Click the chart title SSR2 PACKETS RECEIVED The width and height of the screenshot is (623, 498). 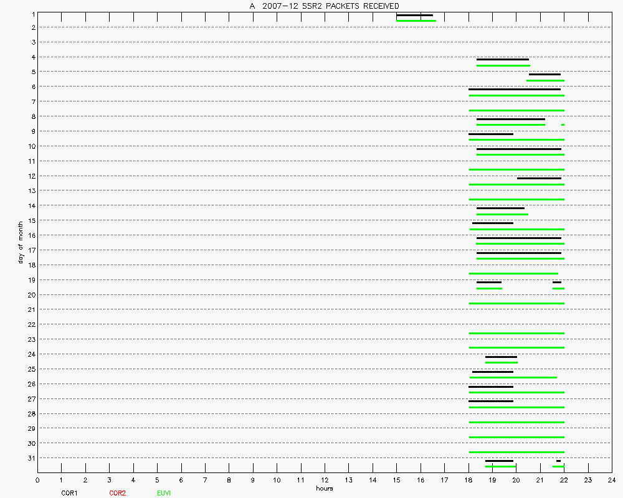324,6
